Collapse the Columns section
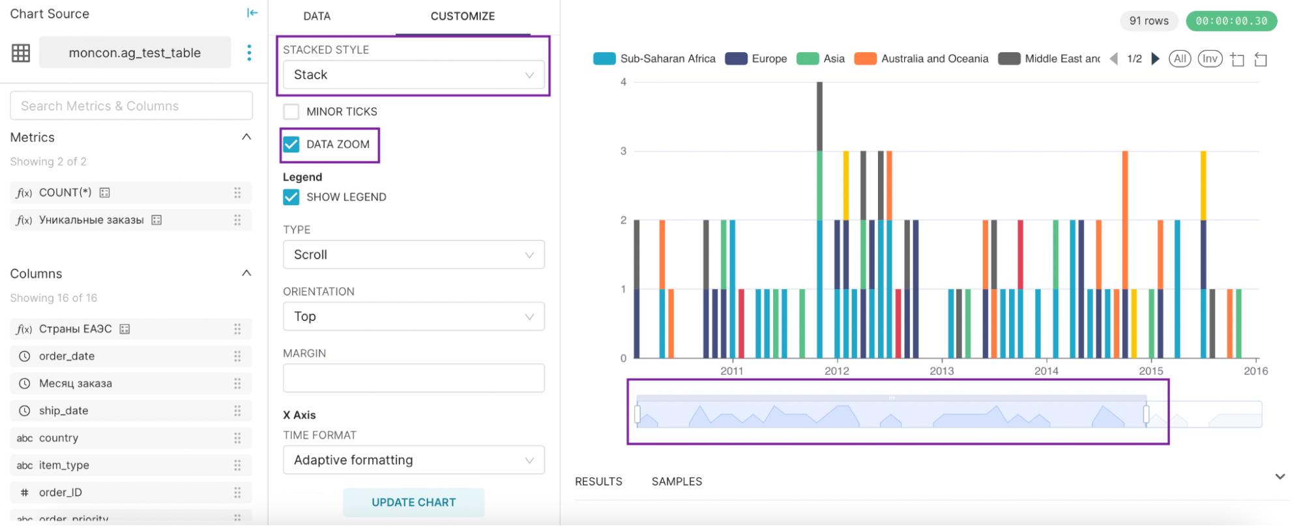The height and width of the screenshot is (526, 1303). click(x=246, y=273)
